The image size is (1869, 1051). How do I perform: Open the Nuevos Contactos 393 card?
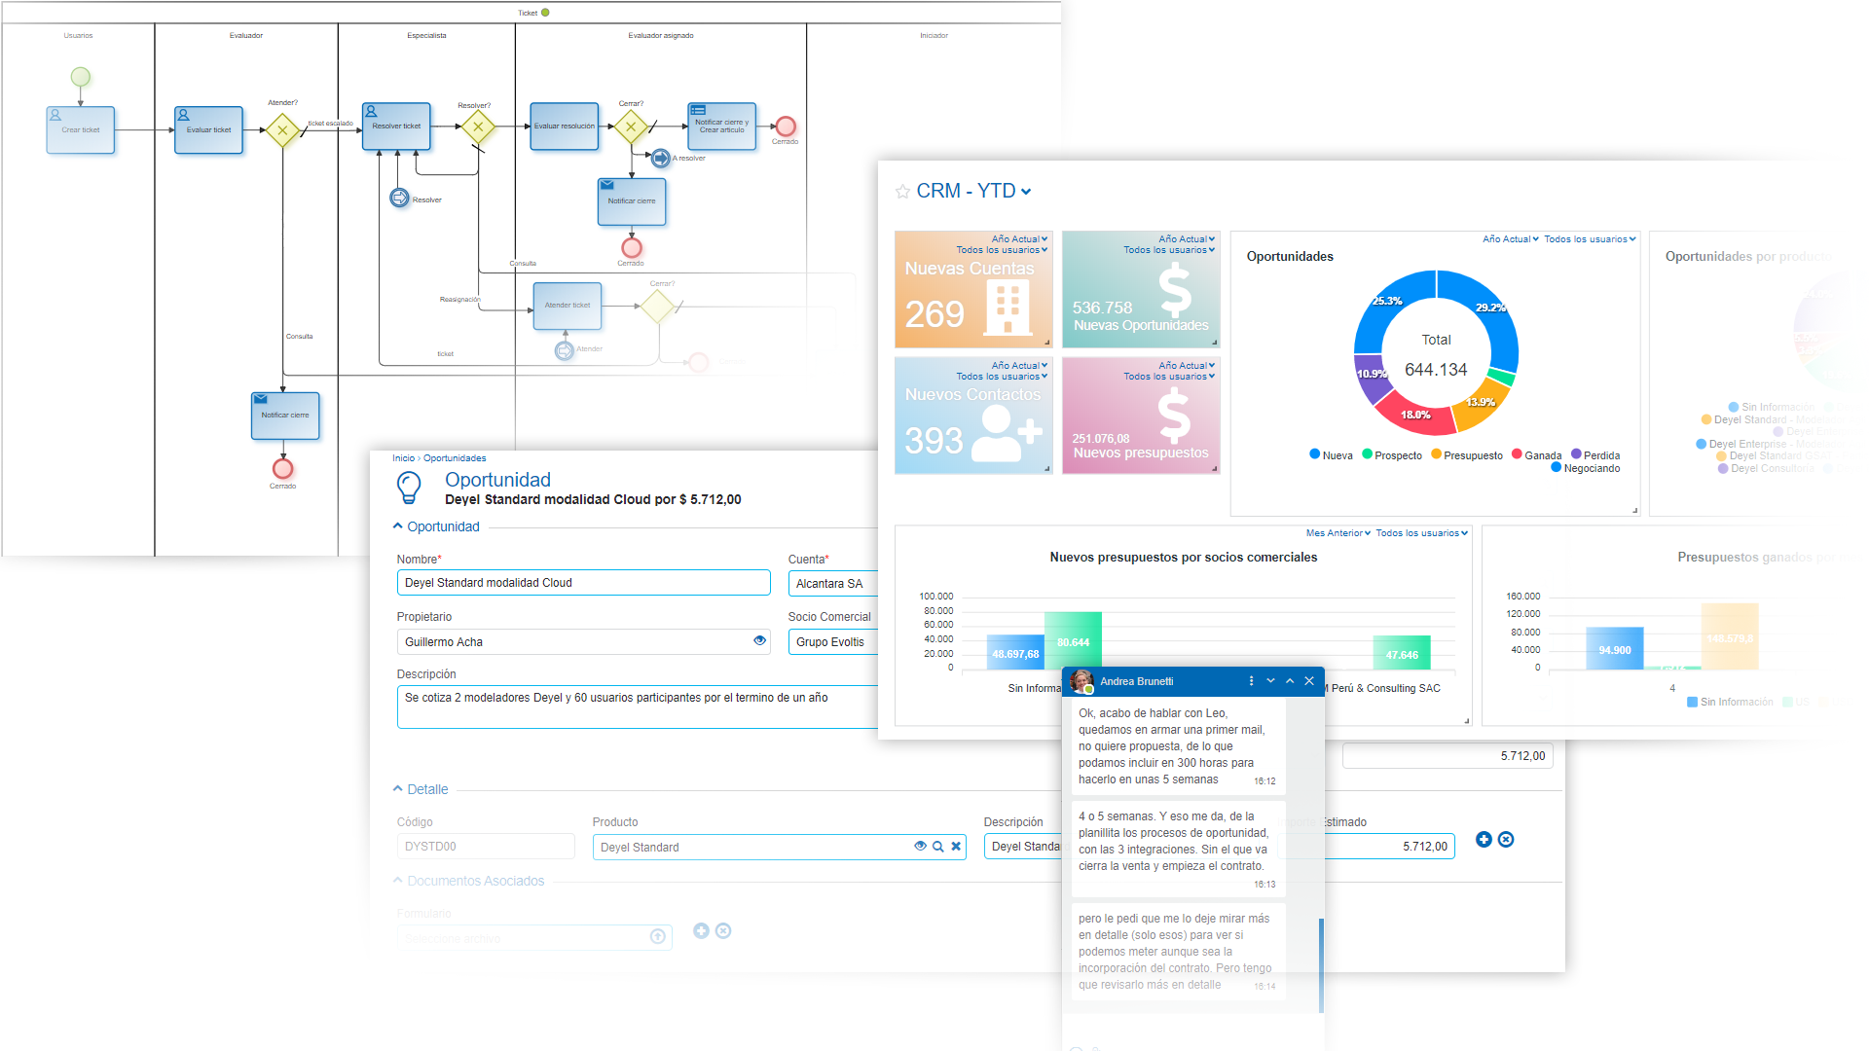point(973,416)
